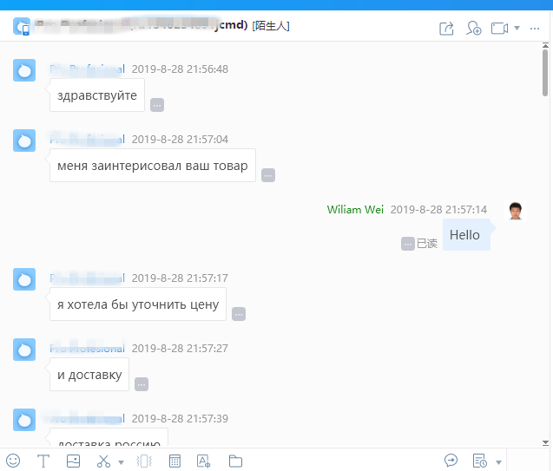Open the translate text icon
This screenshot has height=471, width=553.
pyautogui.click(x=203, y=461)
